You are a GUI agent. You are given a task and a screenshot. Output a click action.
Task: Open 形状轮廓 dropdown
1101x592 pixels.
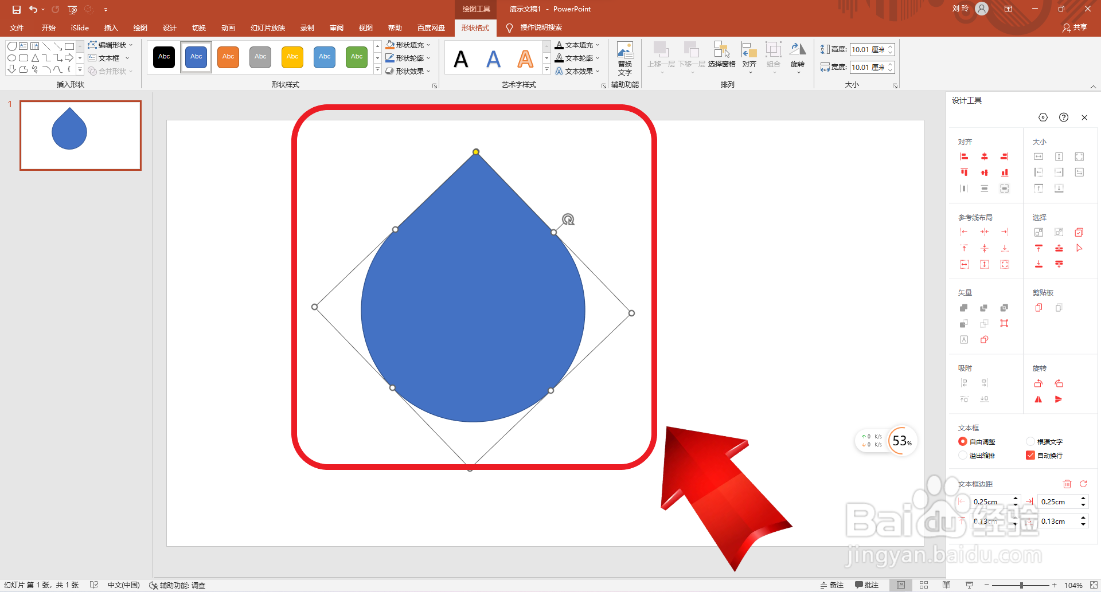coord(408,58)
